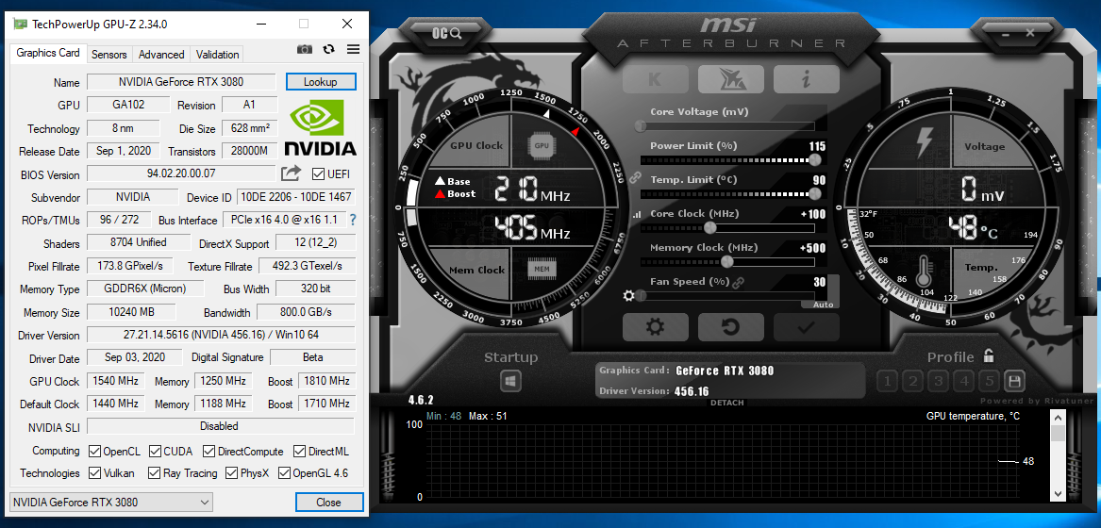Switch to the Sensors tab
The height and width of the screenshot is (528, 1101).
109,54
